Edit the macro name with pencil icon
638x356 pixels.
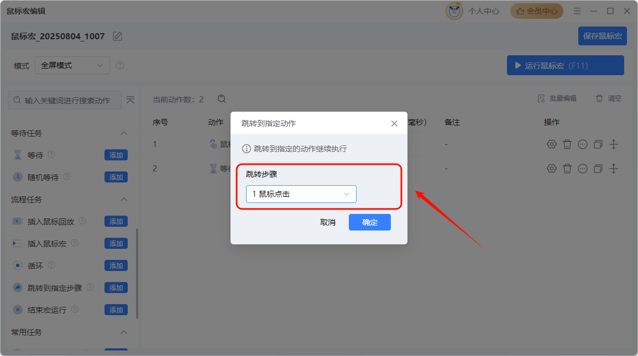pos(118,36)
